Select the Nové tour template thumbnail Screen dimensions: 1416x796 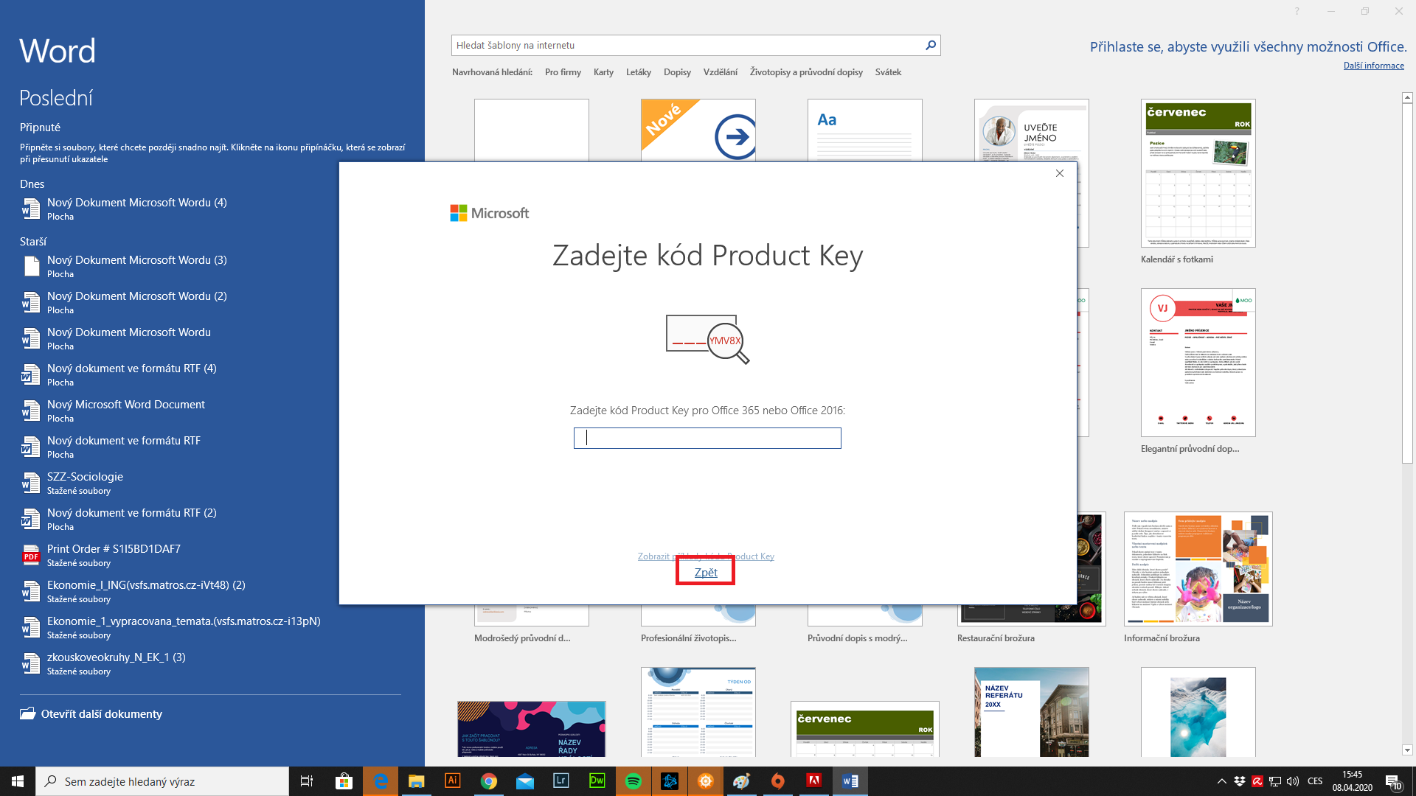point(698,130)
